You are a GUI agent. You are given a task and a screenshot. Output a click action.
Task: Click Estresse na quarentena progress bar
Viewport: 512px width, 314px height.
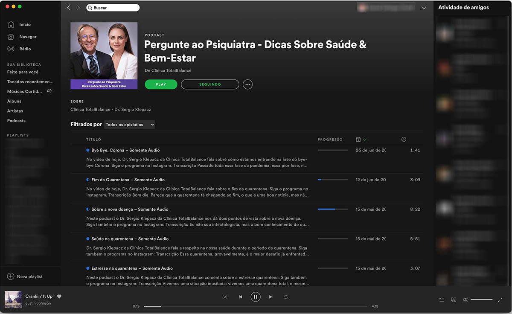tap(333, 268)
